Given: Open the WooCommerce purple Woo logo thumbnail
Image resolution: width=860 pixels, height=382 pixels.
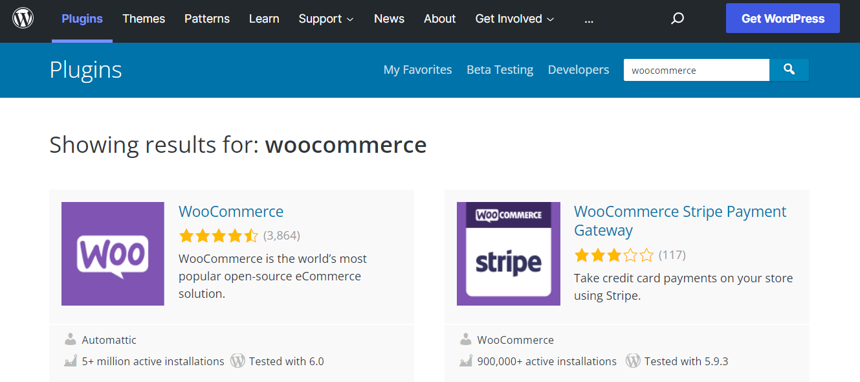Looking at the screenshot, I should [x=113, y=254].
